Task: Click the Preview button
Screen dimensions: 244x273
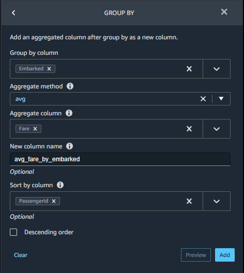Action: pos(196,255)
